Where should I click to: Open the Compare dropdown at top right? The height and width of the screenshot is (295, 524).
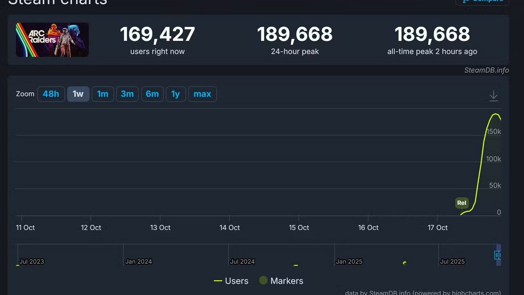pyautogui.click(x=482, y=1)
